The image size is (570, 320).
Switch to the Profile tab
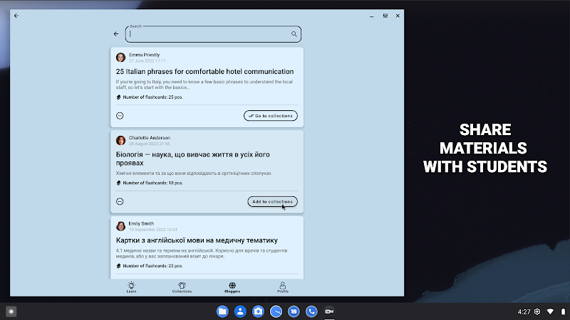tap(283, 287)
